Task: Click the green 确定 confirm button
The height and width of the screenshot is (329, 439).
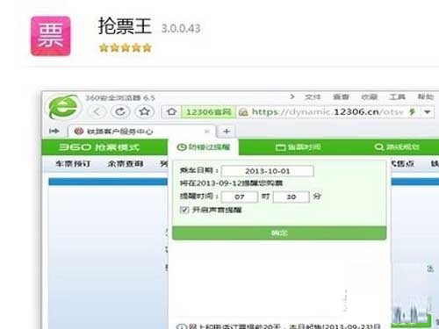Action: (x=279, y=233)
